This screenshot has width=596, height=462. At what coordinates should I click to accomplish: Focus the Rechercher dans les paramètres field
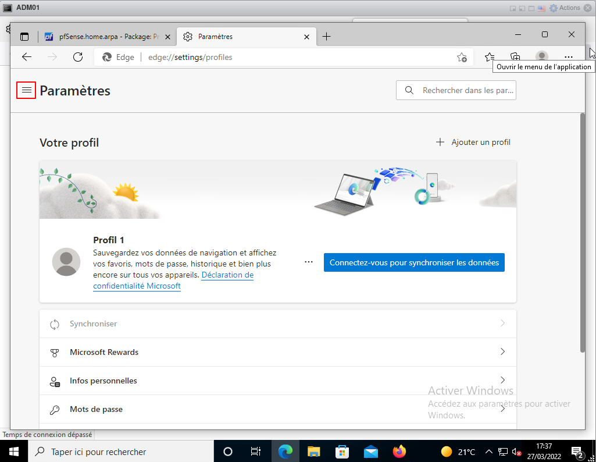click(465, 90)
